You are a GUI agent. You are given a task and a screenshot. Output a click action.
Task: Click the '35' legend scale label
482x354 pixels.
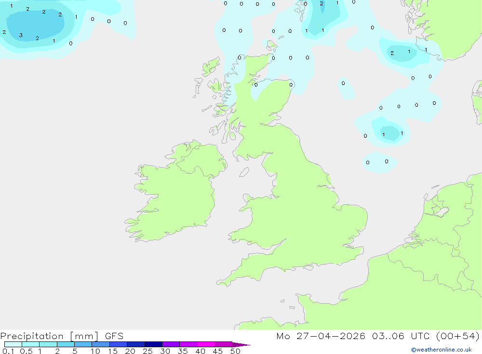[x=183, y=351]
